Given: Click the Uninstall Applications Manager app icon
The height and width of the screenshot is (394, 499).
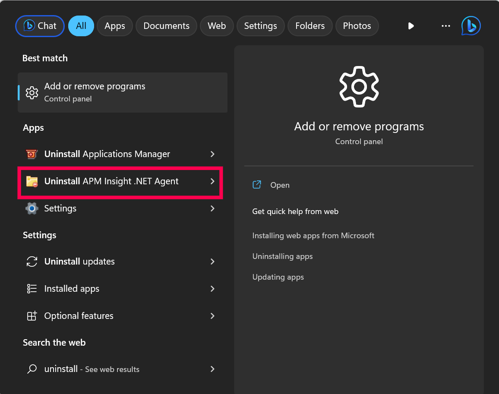Looking at the screenshot, I should pyautogui.click(x=32, y=154).
